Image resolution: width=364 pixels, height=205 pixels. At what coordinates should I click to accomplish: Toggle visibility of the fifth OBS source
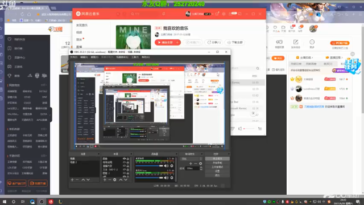(x=124, y=173)
